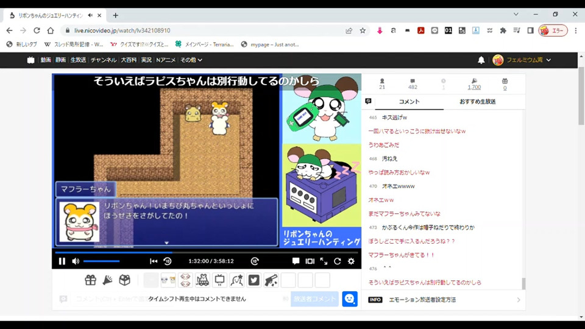Screen dimensions: 585x329
Task: Open the gift box icon
Action: point(90,280)
